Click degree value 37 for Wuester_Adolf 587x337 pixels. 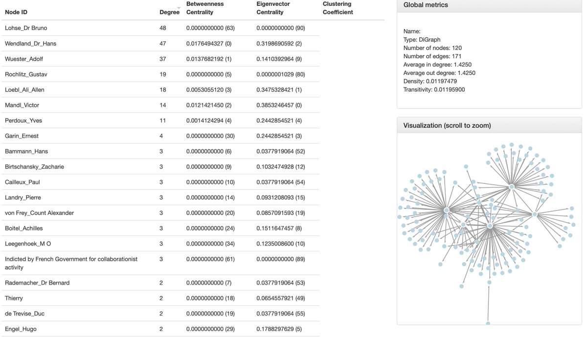coord(163,59)
